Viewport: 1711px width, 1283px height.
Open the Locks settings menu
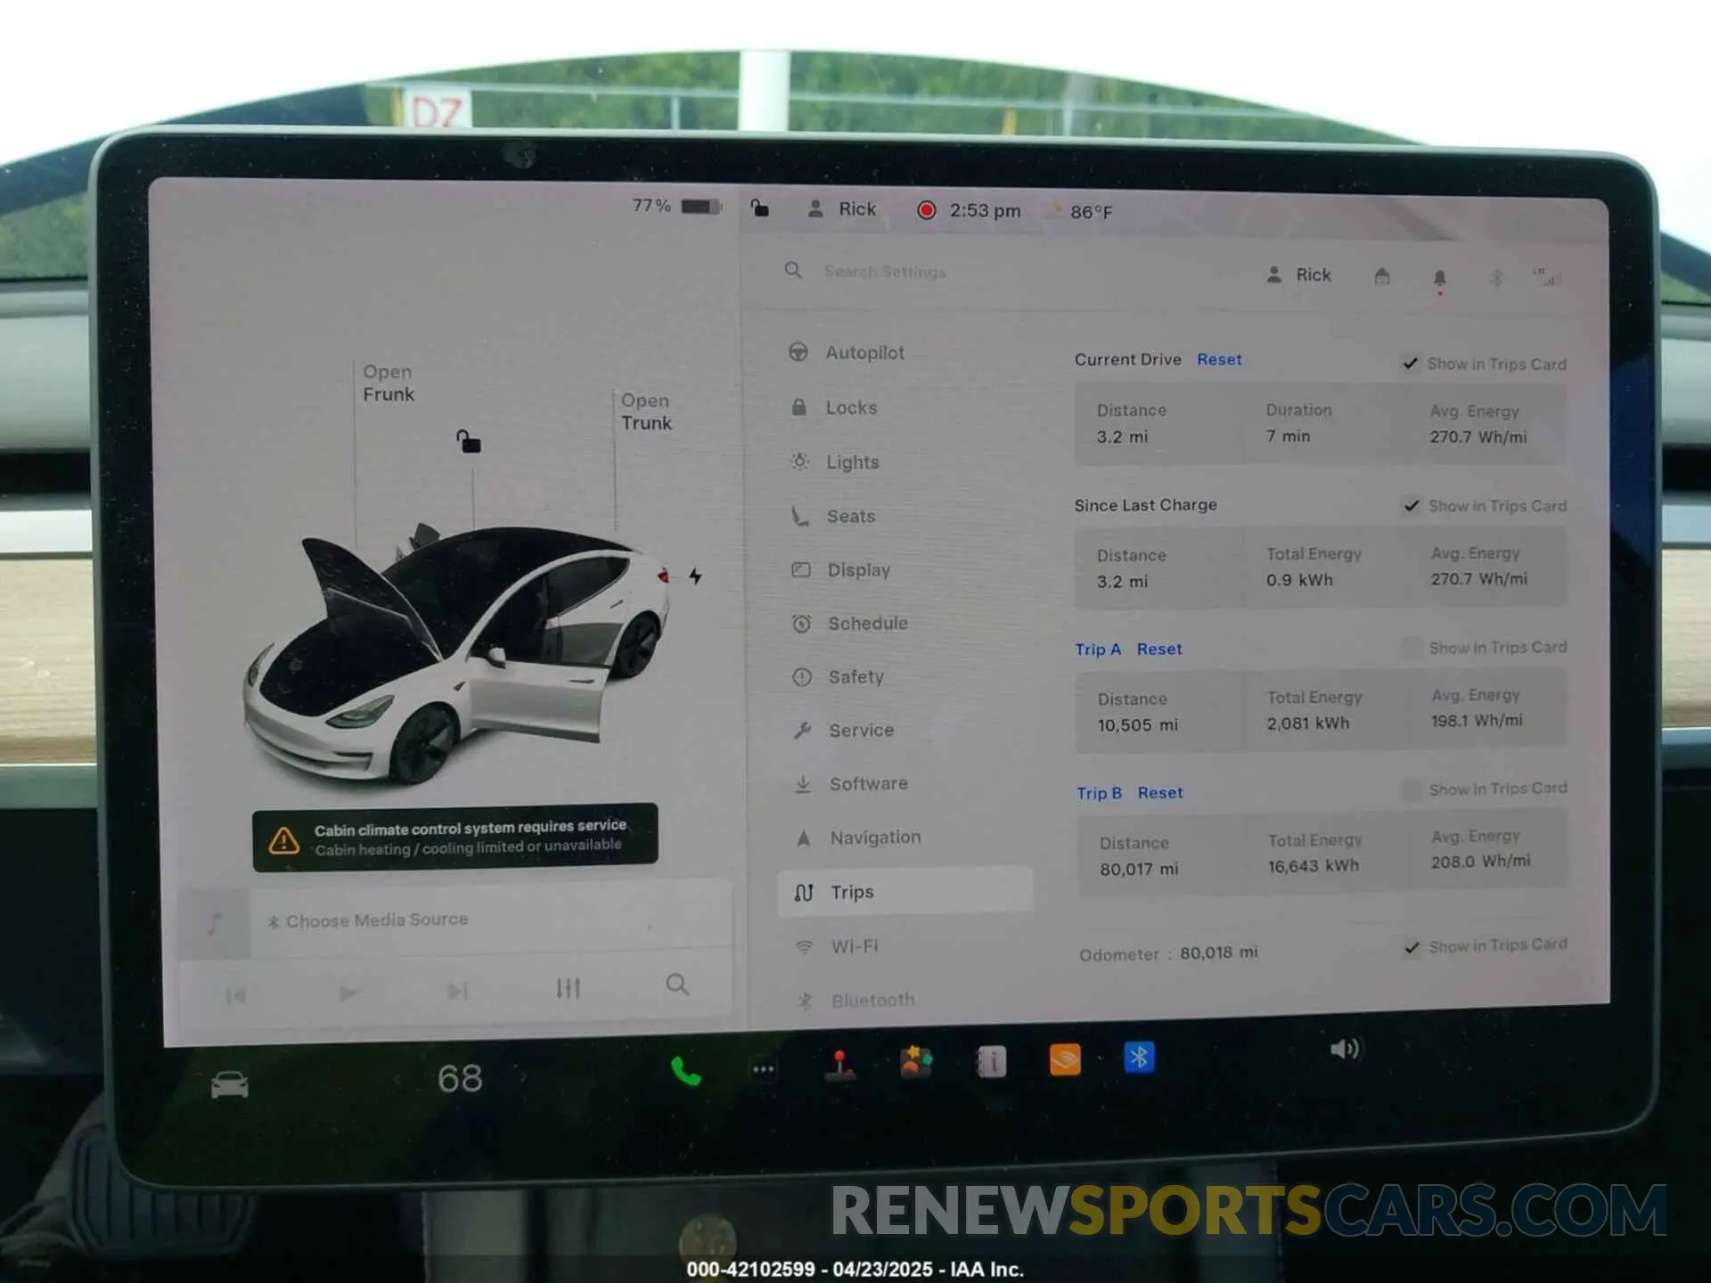coord(835,407)
